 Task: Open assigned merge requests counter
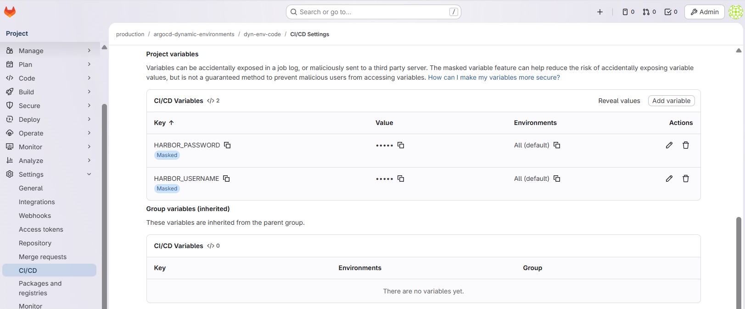coord(649,12)
